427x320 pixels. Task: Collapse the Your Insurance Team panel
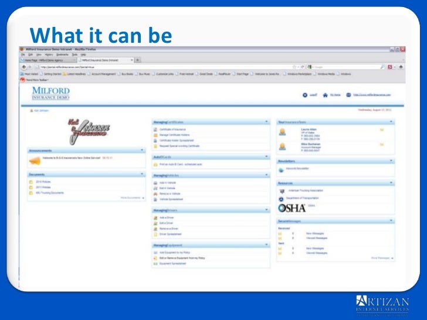pyautogui.click(x=391, y=122)
